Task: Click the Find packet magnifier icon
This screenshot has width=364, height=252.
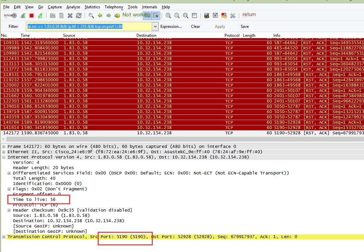Action: pyautogui.click(x=91, y=16)
